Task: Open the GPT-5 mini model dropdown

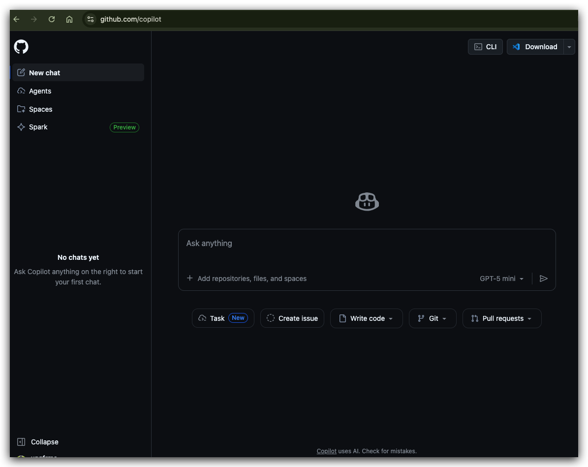Action: click(x=501, y=279)
